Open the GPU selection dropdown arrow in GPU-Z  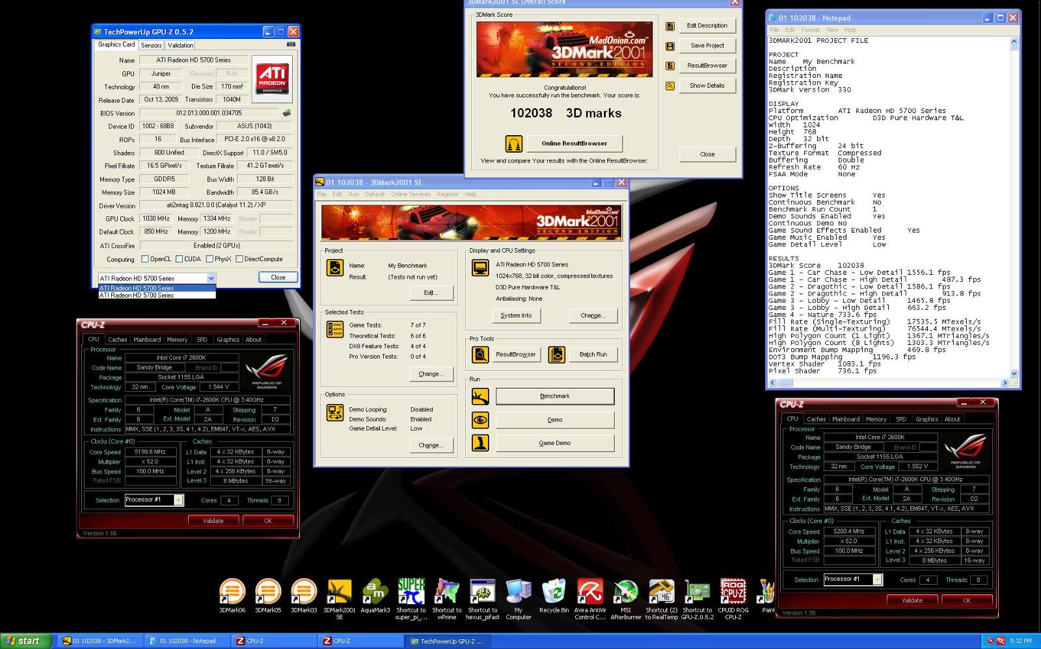(x=211, y=278)
